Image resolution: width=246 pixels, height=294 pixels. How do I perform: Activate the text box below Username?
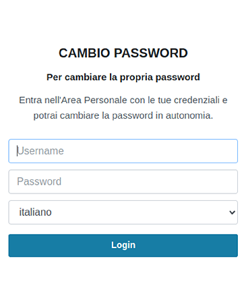coord(123,181)
